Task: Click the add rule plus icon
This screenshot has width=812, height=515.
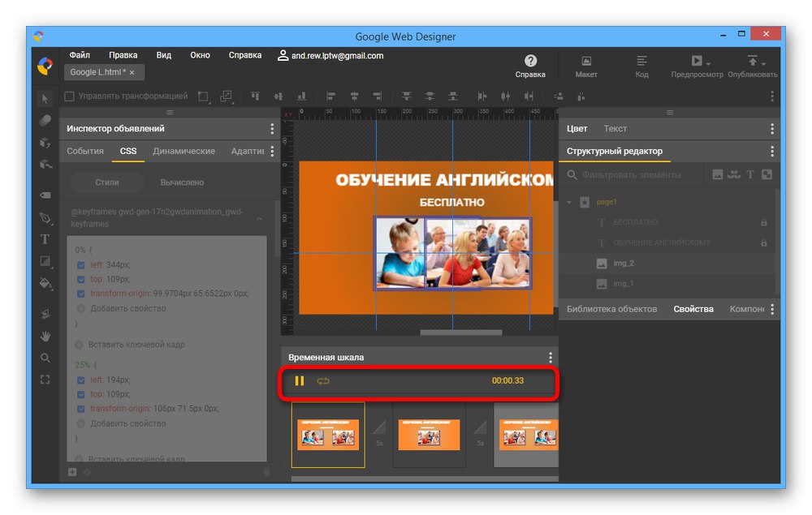Action: [x=72, y=472]
